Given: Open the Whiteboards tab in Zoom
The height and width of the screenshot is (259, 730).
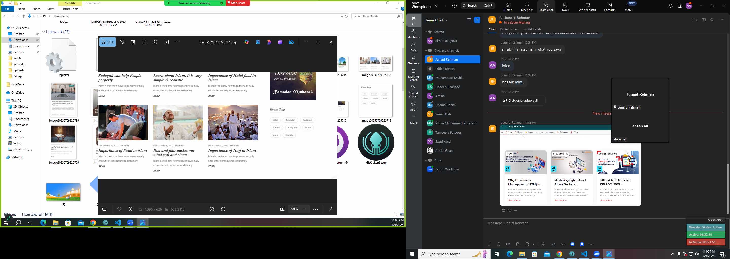Looking at the screenshot, I should click(587, 7).
